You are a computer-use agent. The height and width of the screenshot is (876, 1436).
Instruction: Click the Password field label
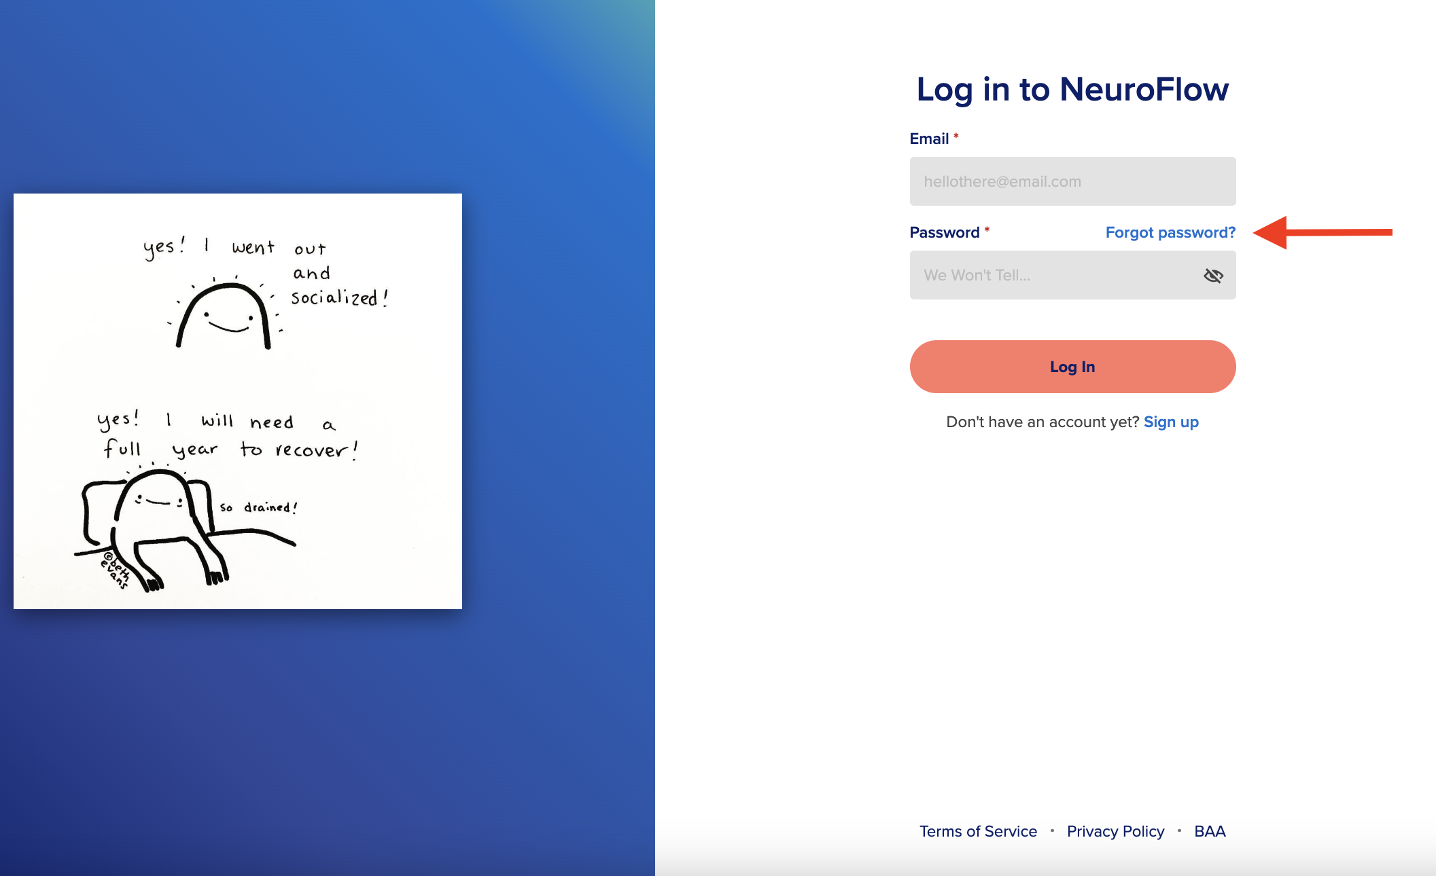[944, 232]
